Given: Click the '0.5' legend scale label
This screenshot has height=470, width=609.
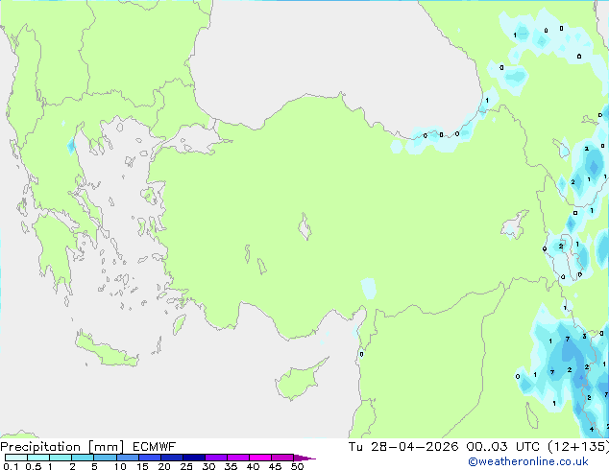Looking at the screenshot, I should click(33, 466).
